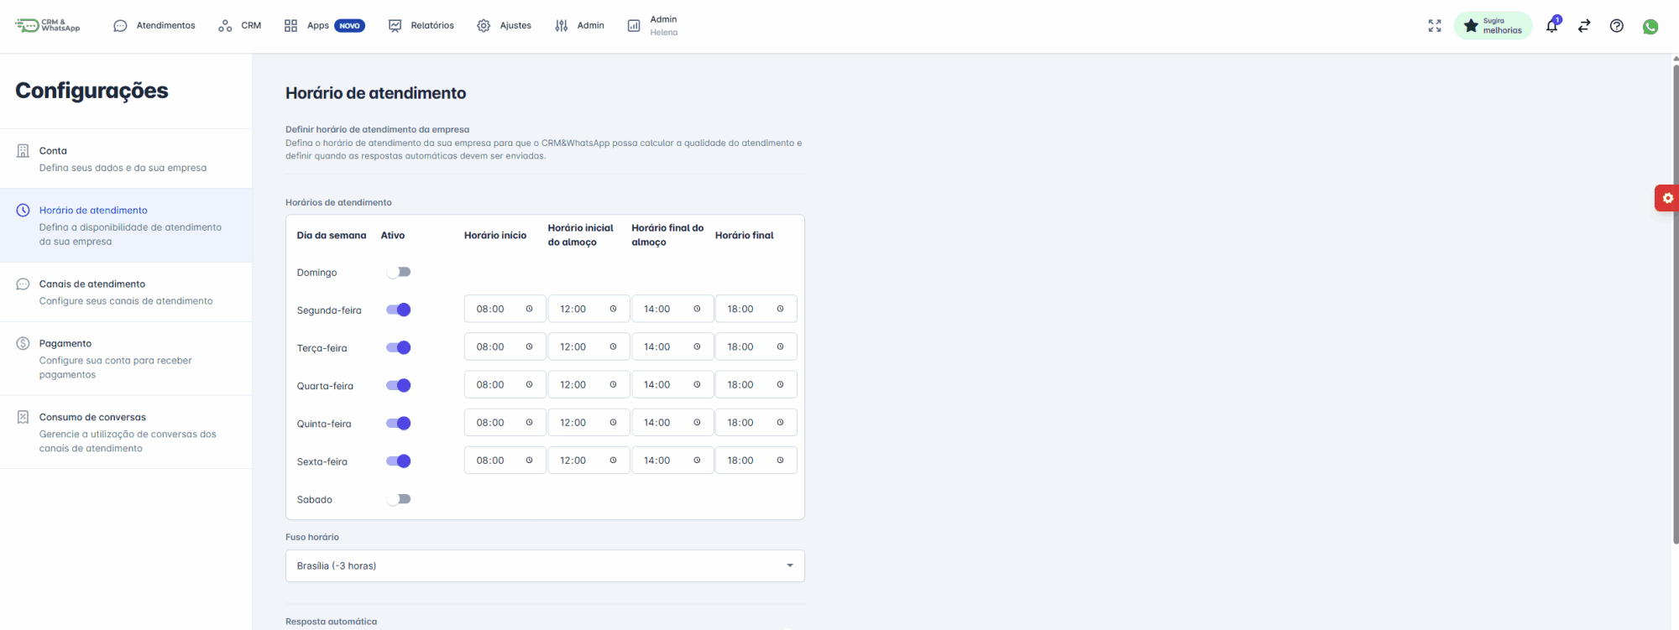Enable the Domingo toggle
Image resolution: width=1679 pixels, height=630 pixels.
point(398,272)
